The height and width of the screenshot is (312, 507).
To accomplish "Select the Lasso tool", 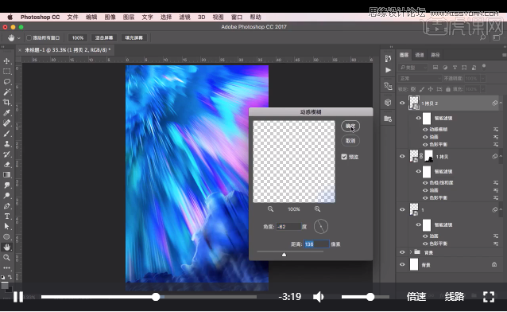I will pos(7,81).
